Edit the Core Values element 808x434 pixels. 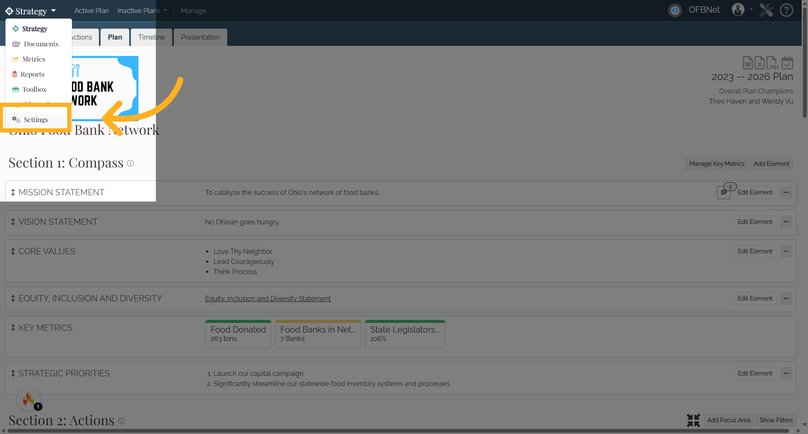pyautogui.click(x=755, y=251)
